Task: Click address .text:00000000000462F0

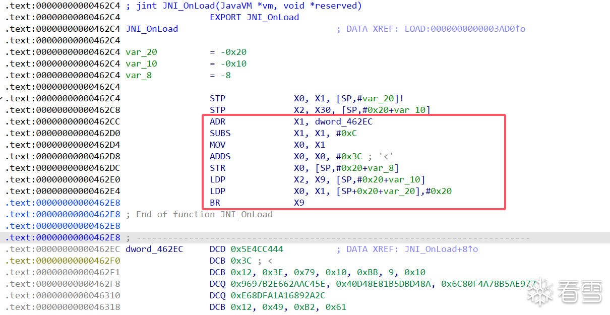Action: point(63,261)
